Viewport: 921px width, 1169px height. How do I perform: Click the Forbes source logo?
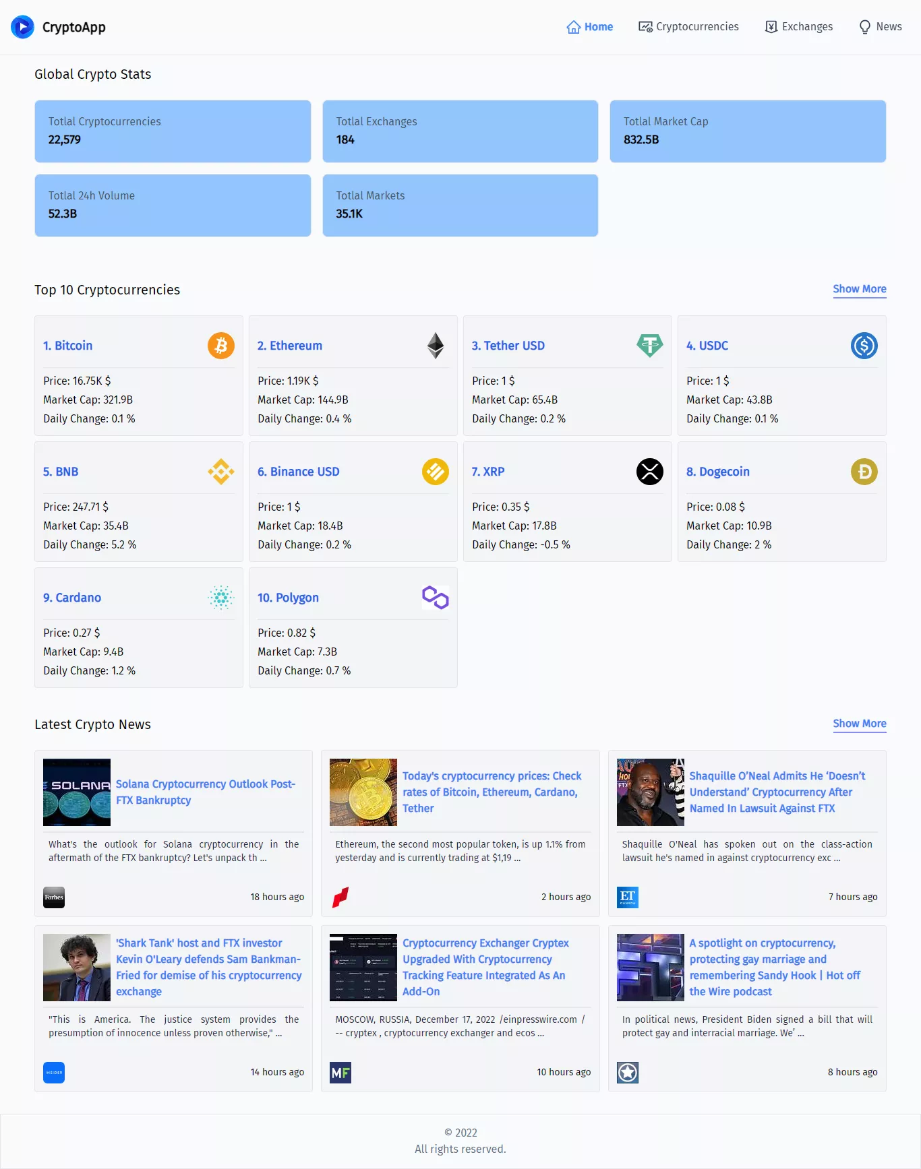click(54, 897)
